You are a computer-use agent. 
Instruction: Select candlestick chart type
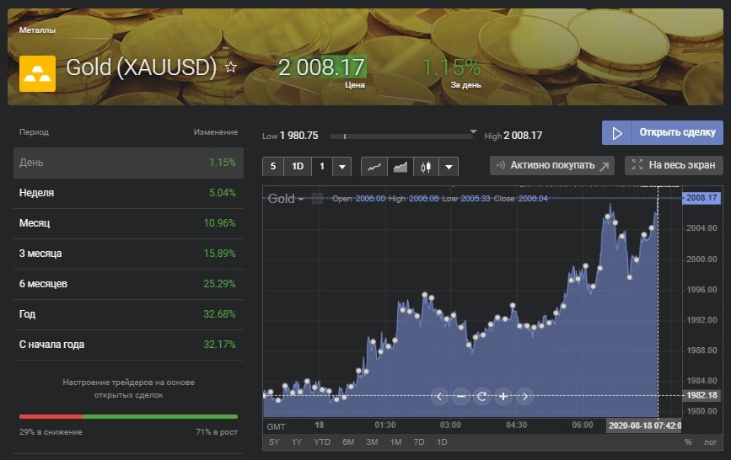coord(425,166)
